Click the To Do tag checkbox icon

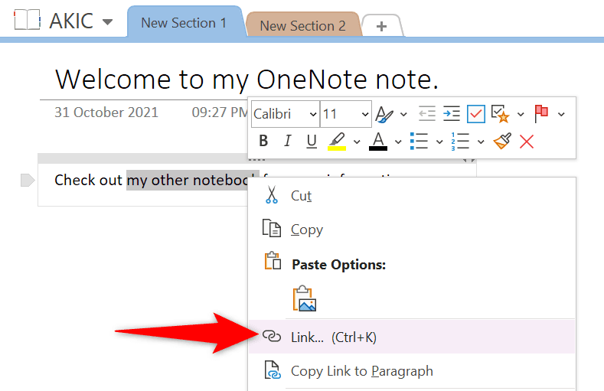coord(476,114)
